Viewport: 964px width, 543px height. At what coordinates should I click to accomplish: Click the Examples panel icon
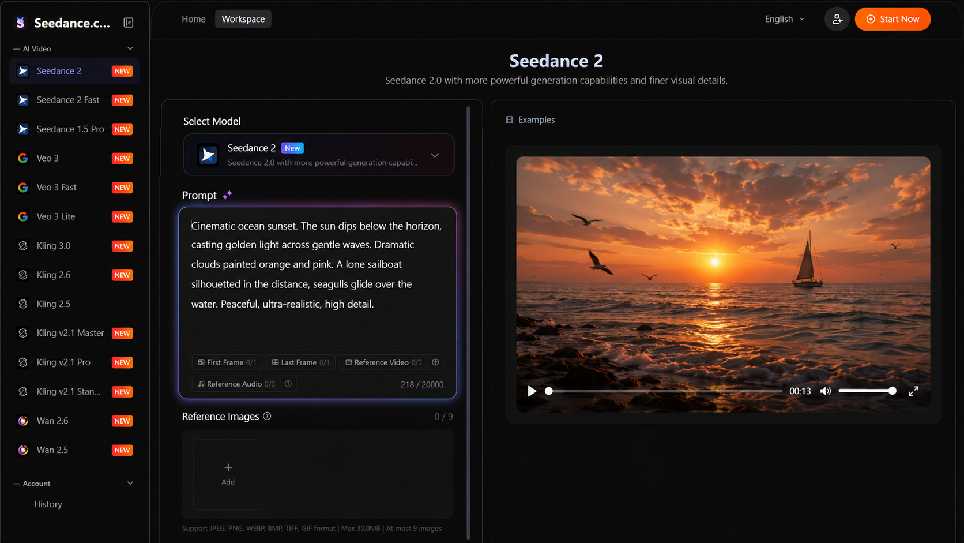click(509, 120)
